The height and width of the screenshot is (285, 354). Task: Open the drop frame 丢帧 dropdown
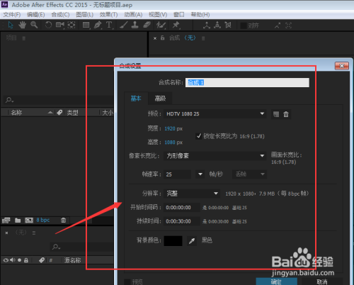pyautogui.click(x=249, y=174)
